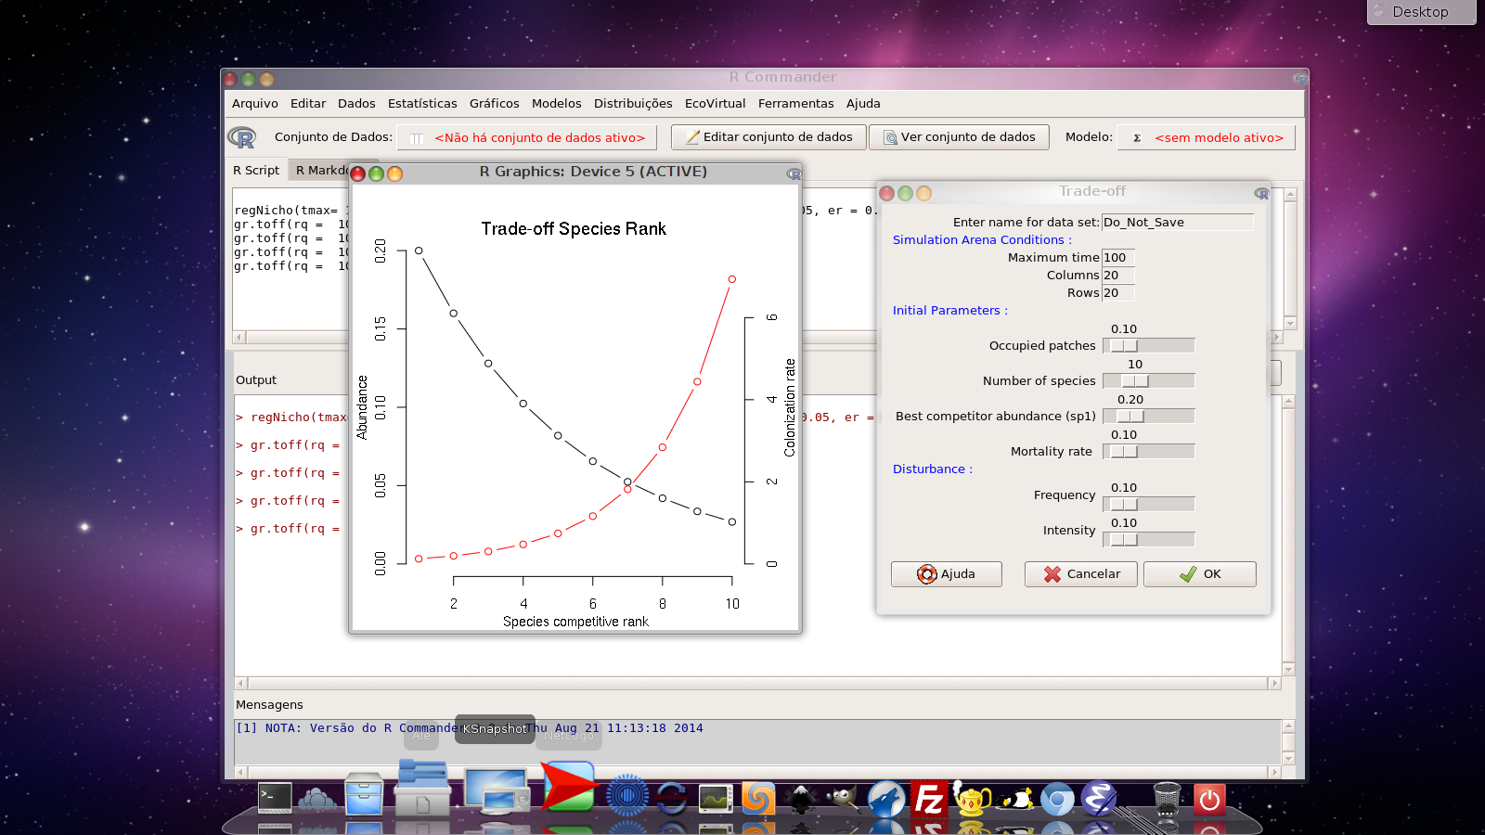The width and height of the screenshot is (1485, 835).
Task: Open the active model selector
Action: [x=1206, y=138]
